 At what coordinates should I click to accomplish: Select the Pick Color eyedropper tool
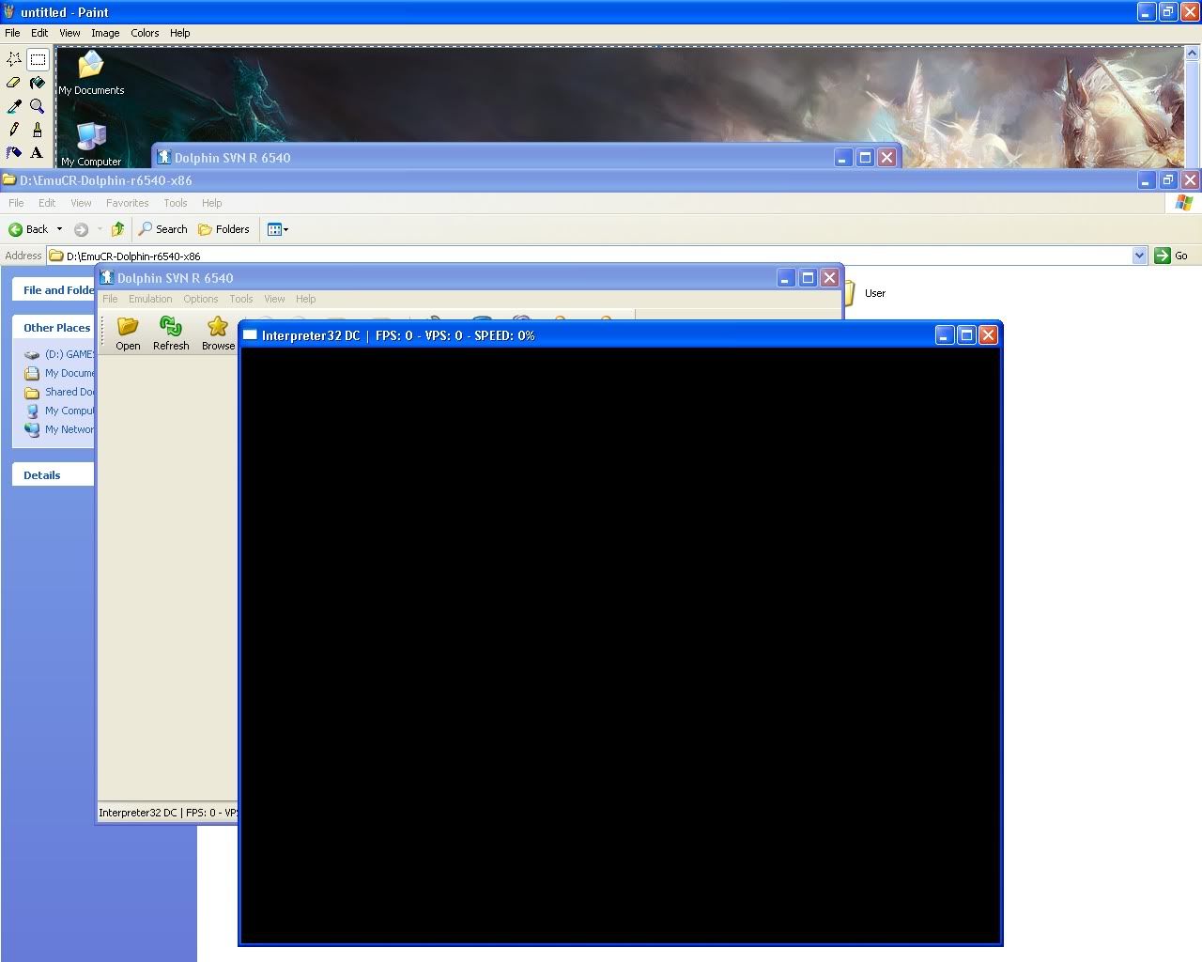(x=14, y=106)
